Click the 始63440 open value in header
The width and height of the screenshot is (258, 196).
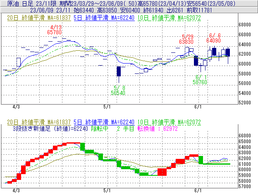click(x=84, y=10)
